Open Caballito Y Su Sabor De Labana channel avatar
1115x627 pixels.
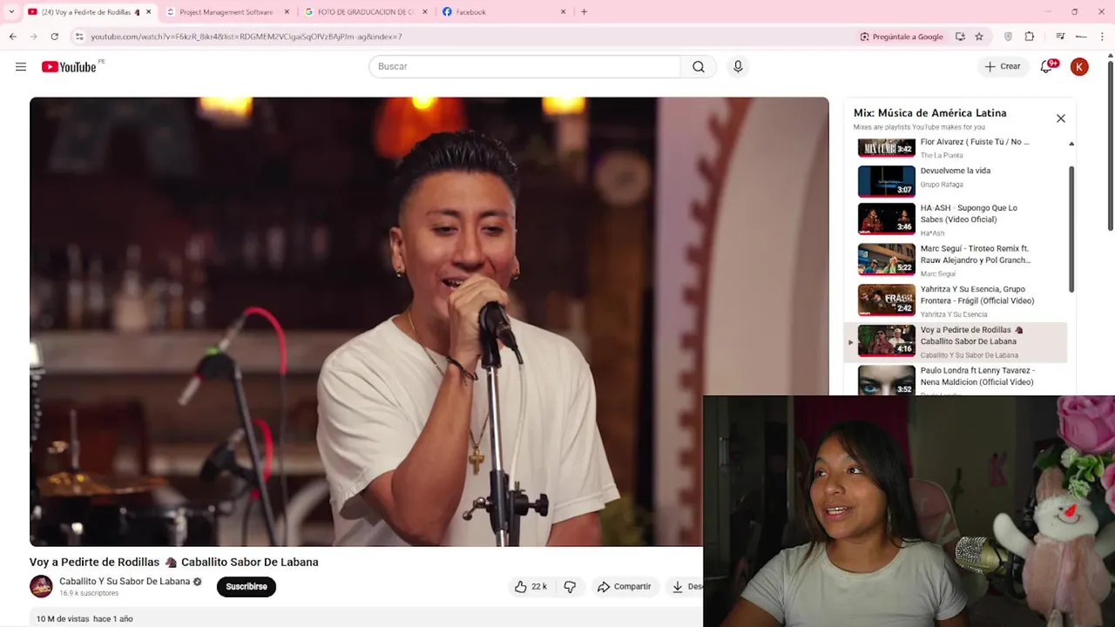coord(41,587)
